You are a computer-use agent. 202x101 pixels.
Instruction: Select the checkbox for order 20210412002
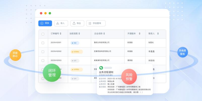(x=43, y=52)
